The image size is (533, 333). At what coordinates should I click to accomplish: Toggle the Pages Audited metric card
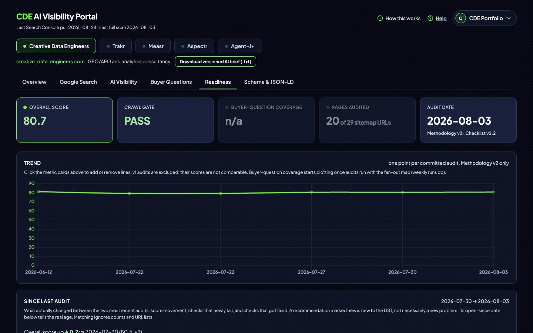coord(367,120)
